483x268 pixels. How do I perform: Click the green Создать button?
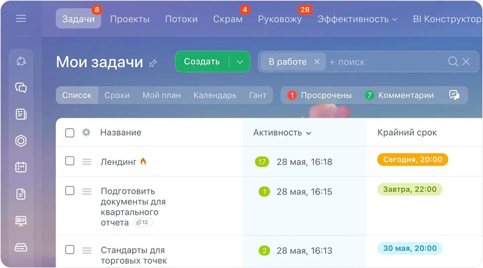click(x=201, y=62)
